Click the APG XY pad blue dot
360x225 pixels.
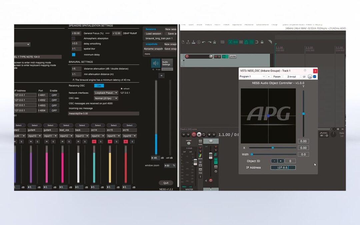click(x=268, y=116)
